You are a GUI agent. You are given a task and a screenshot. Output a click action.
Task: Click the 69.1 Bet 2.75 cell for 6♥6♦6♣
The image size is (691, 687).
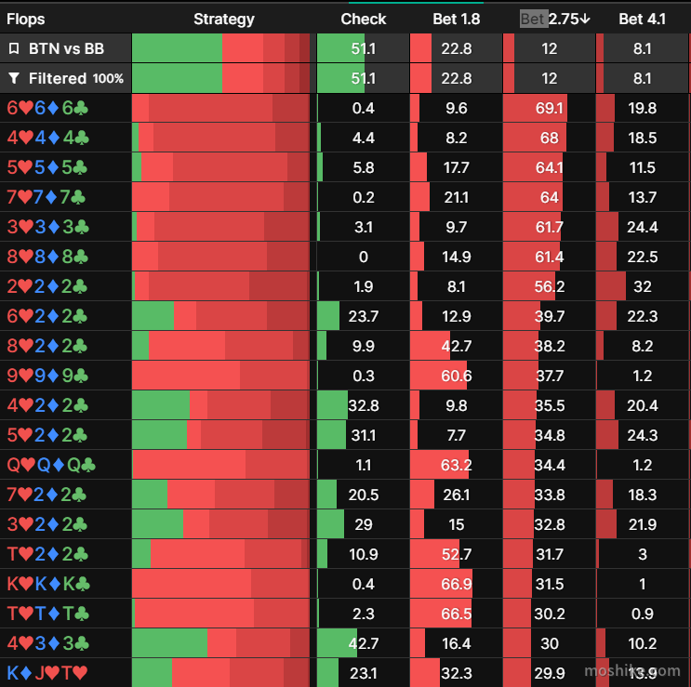tap(549, 108)
